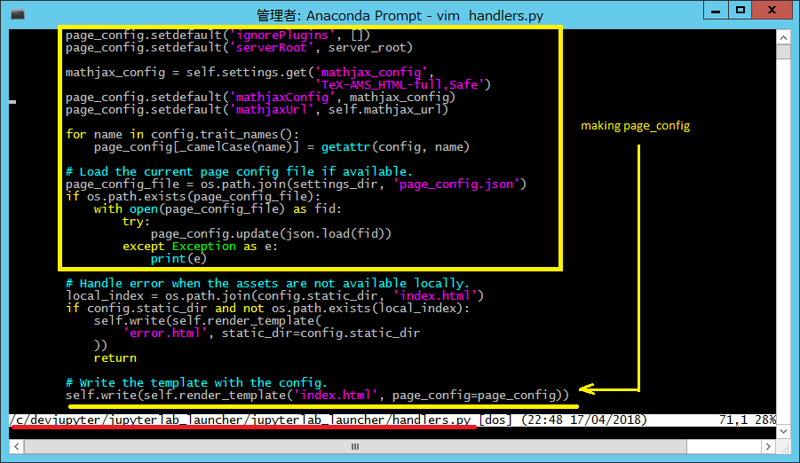Click the 'error.html' string literal
The width and height of the screenshot is (800, 463).
pos(165,333)
